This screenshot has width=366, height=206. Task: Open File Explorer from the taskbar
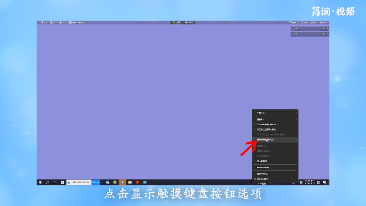tap(130, 183)
